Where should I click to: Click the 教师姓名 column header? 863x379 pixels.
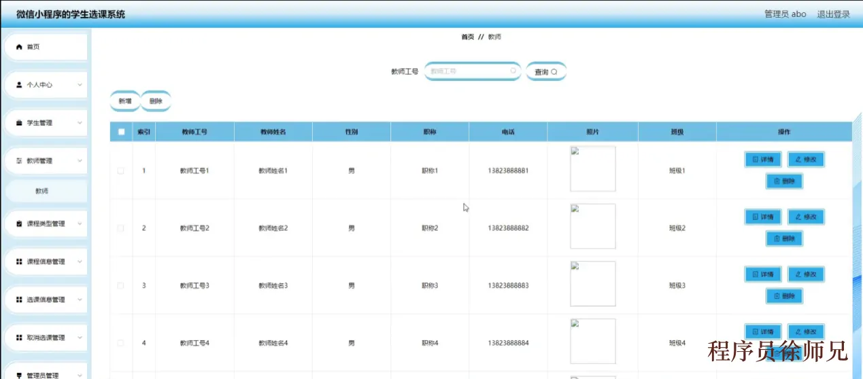pos(273,132)
